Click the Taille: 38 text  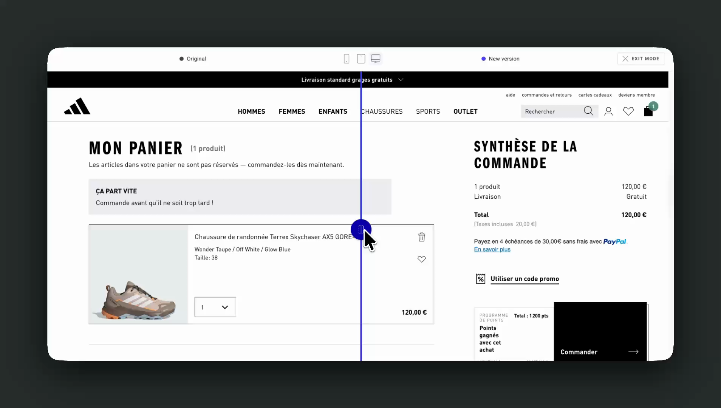click(x=206, y=258)
